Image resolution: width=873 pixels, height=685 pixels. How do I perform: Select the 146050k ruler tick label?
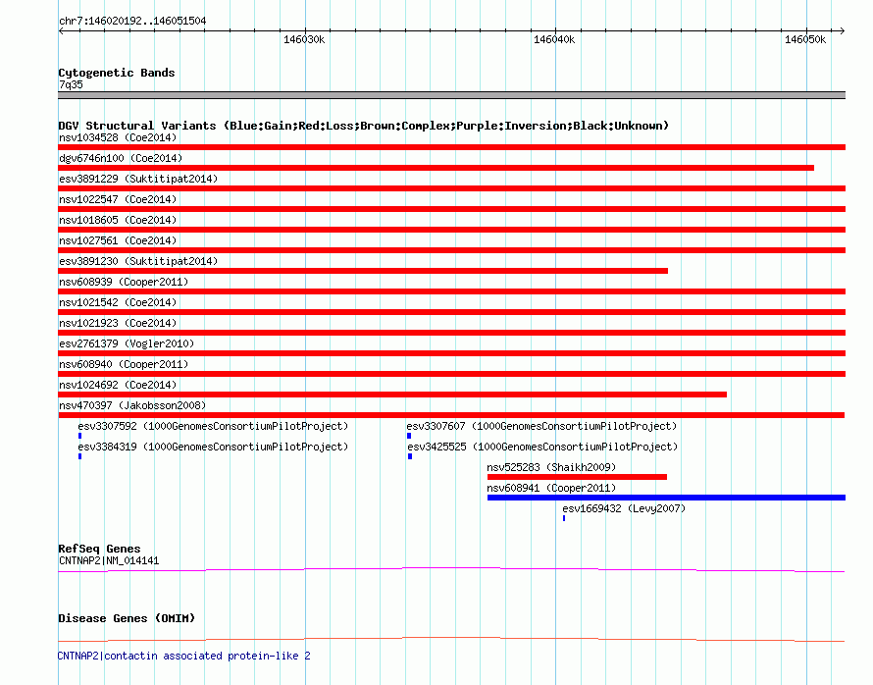(x=804, y=40)
